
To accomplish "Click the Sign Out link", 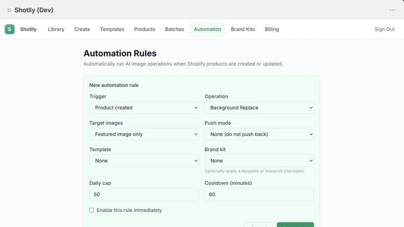I will (384, 29).
